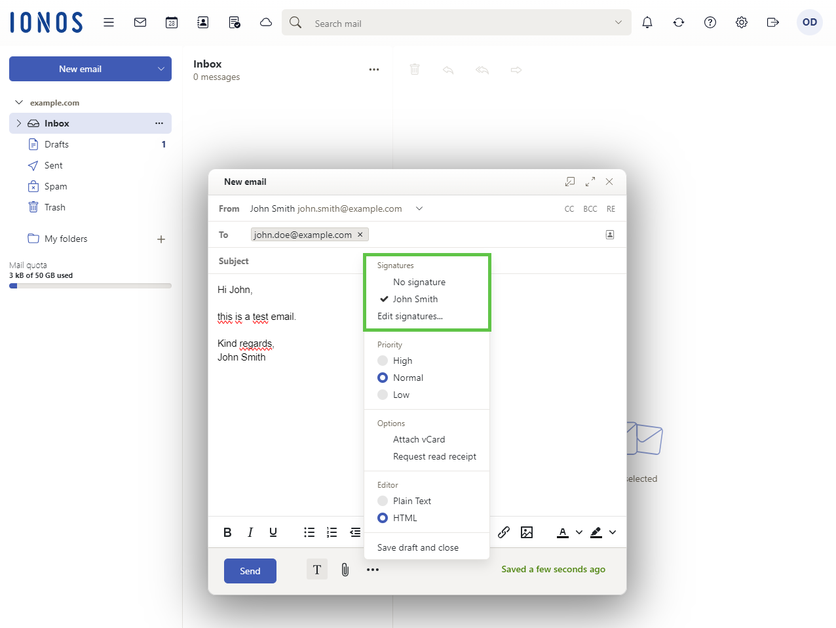Choose No signature from menu
The height and width of the screenshot is (628, 836).
coord(419,282)
